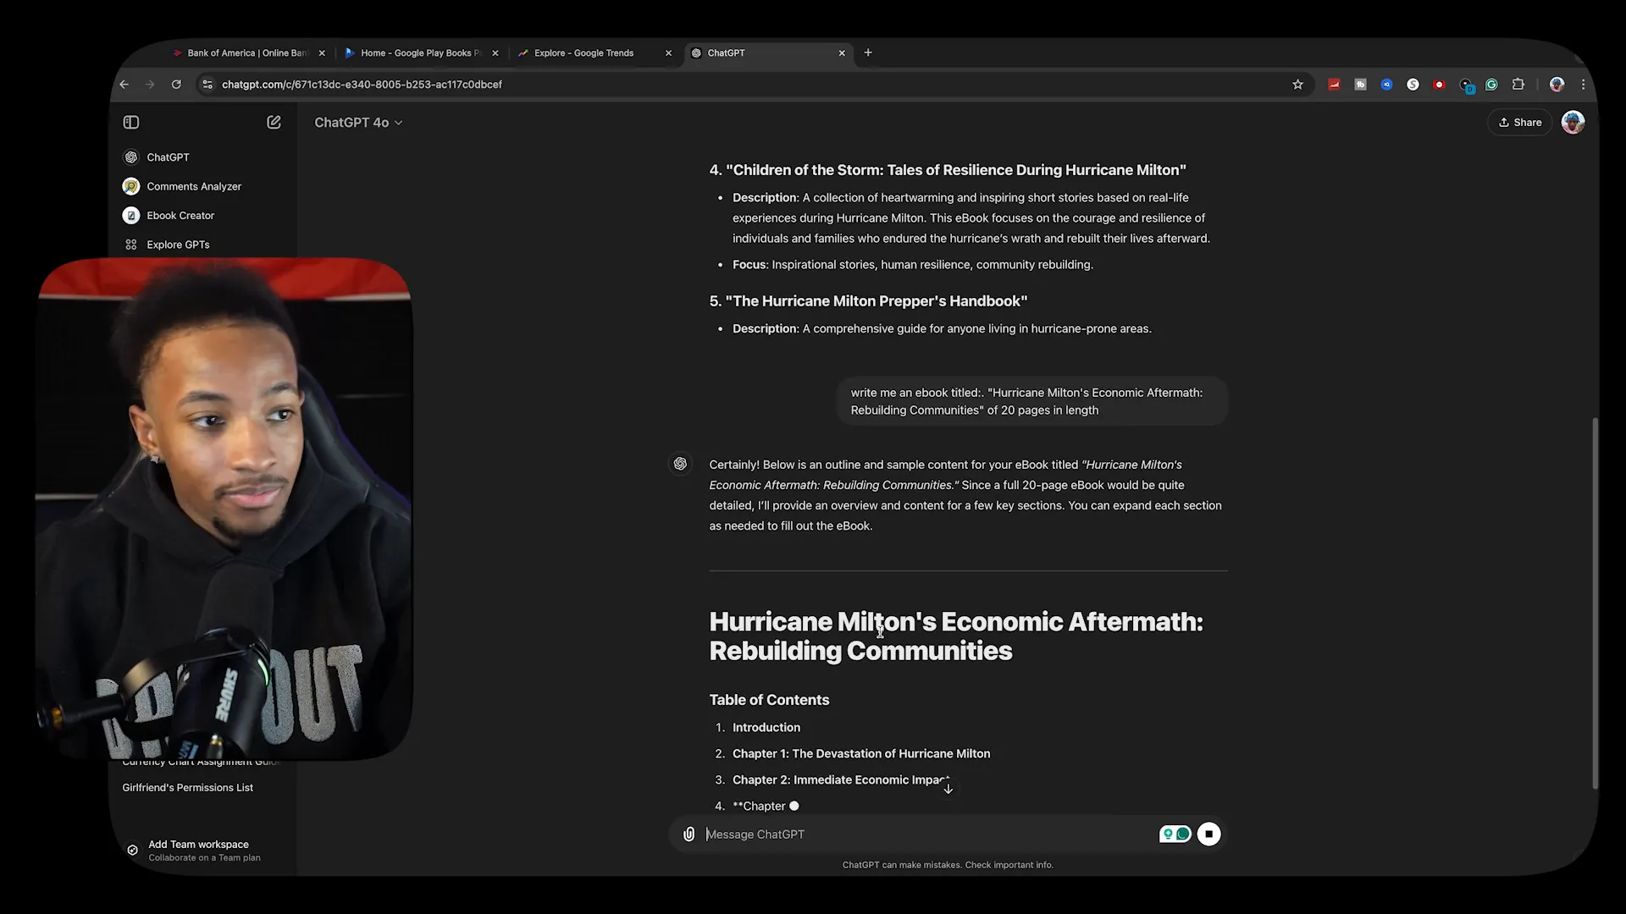Open the red chart extension icon
This screenshot has width=1626, height=914.
(x=1334, y=85)
